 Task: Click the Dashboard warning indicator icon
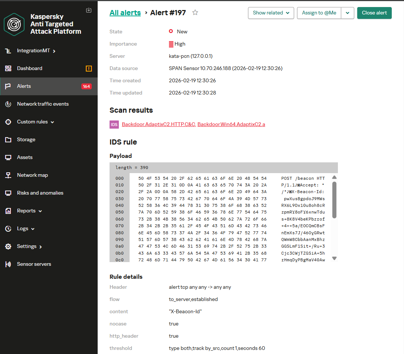click(89, 69)
